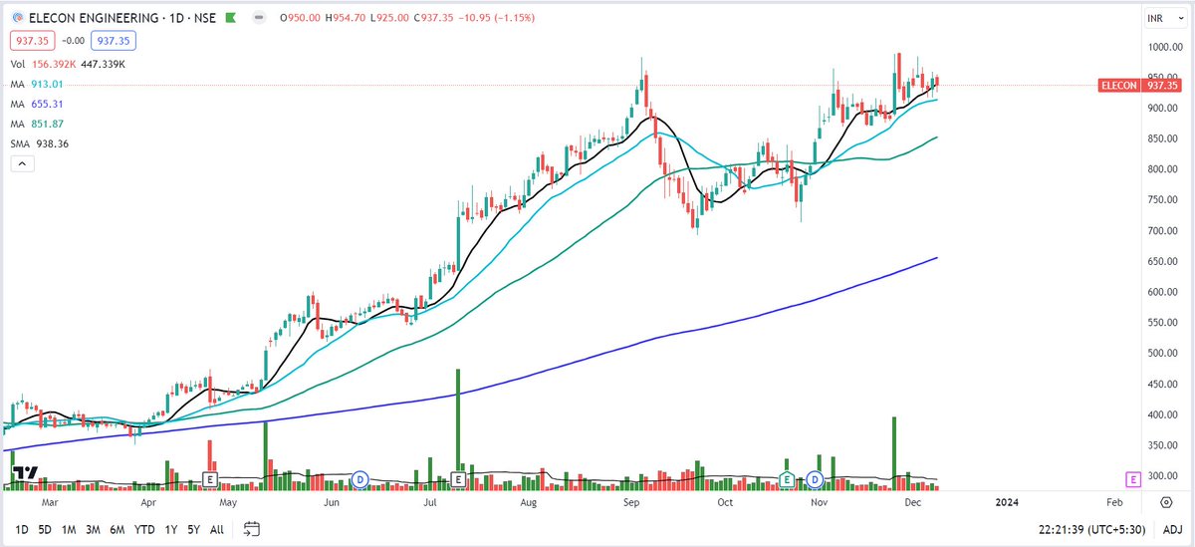The height and width of the screenshot is (547, 1195).
Task: Select the 1M time range
Action: point(70,529)
